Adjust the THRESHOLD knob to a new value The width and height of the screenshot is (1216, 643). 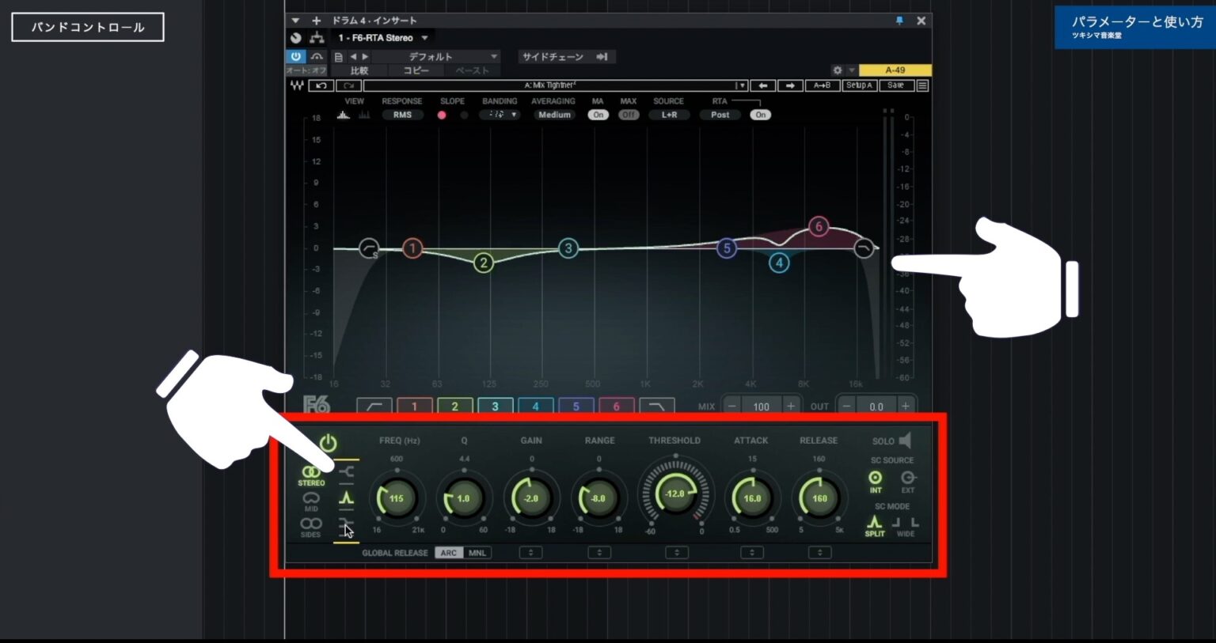click(677, 494)
